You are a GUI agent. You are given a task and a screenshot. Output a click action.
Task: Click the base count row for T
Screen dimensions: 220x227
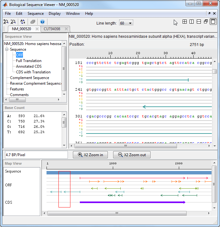coord(26,132)
